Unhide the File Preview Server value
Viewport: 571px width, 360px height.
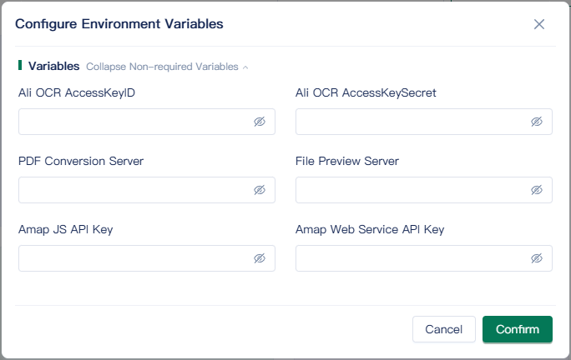(537, 190)
